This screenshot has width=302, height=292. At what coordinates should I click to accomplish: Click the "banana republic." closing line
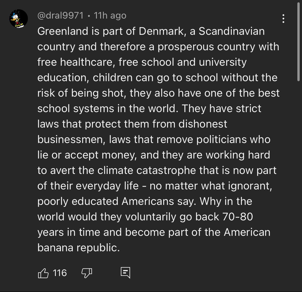click(x=78, y=248)
